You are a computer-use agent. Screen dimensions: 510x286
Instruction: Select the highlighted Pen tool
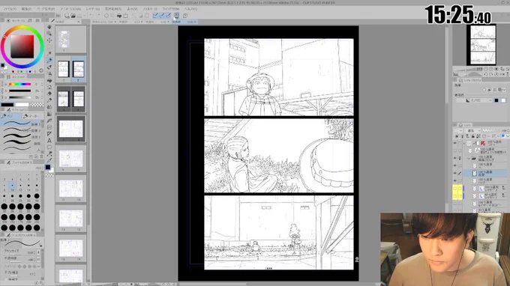click(x=49, y=61)
